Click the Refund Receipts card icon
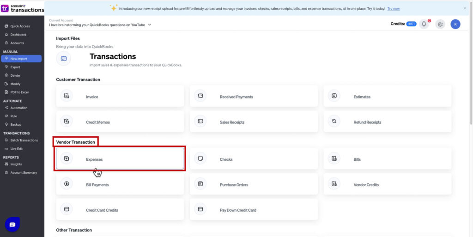 [x=334, y=121]
